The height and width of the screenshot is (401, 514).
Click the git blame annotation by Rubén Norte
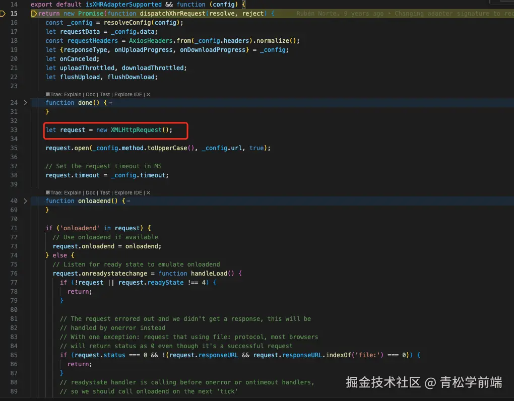click(x=405, y=14)
